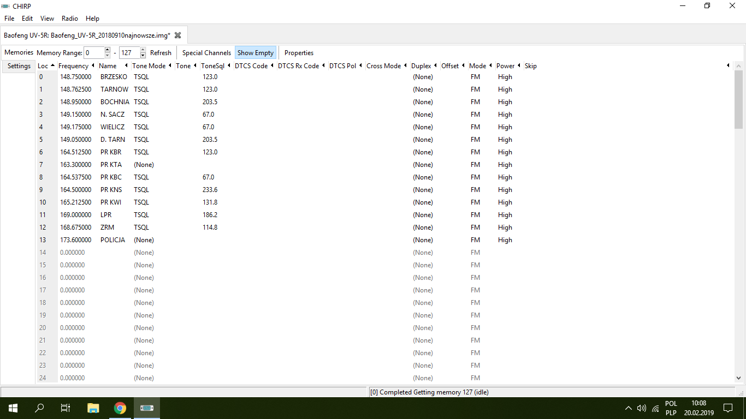Open the Properties dialog
Viewport: 746px width, 419px height.
pyautogui.click(x=299, y=53)
